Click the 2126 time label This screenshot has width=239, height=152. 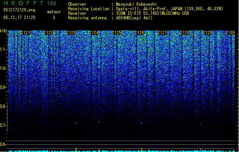(x=139, y=33)
